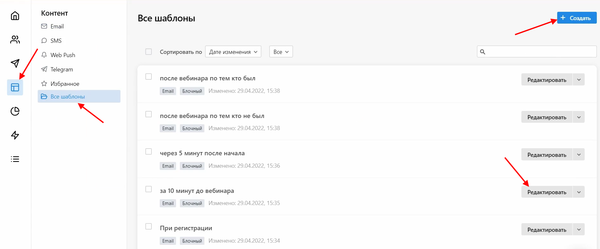Check the 'после вебинара по тем кто был' template
This screenshot has width=600, height=249.
[x=149, y=77]
